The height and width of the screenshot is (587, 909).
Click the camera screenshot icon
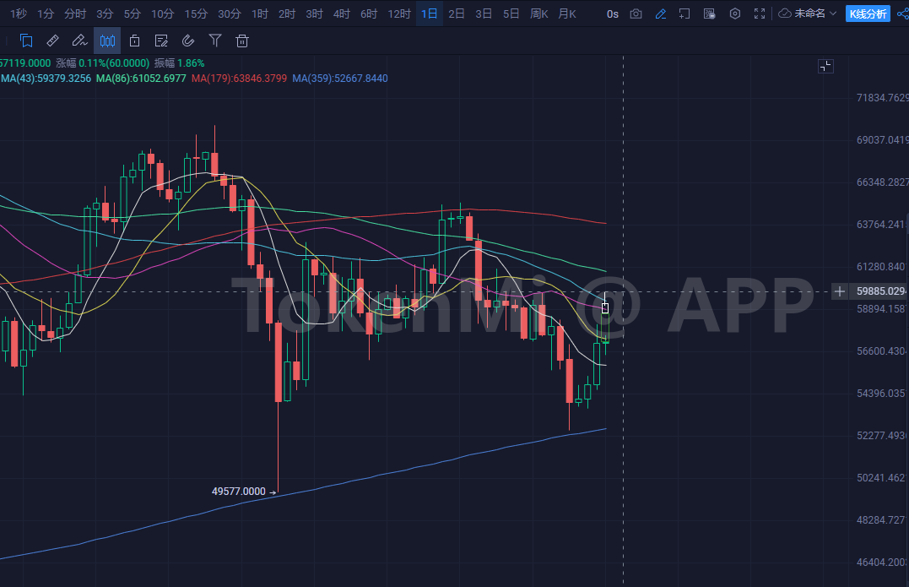(x=636, y=14)
